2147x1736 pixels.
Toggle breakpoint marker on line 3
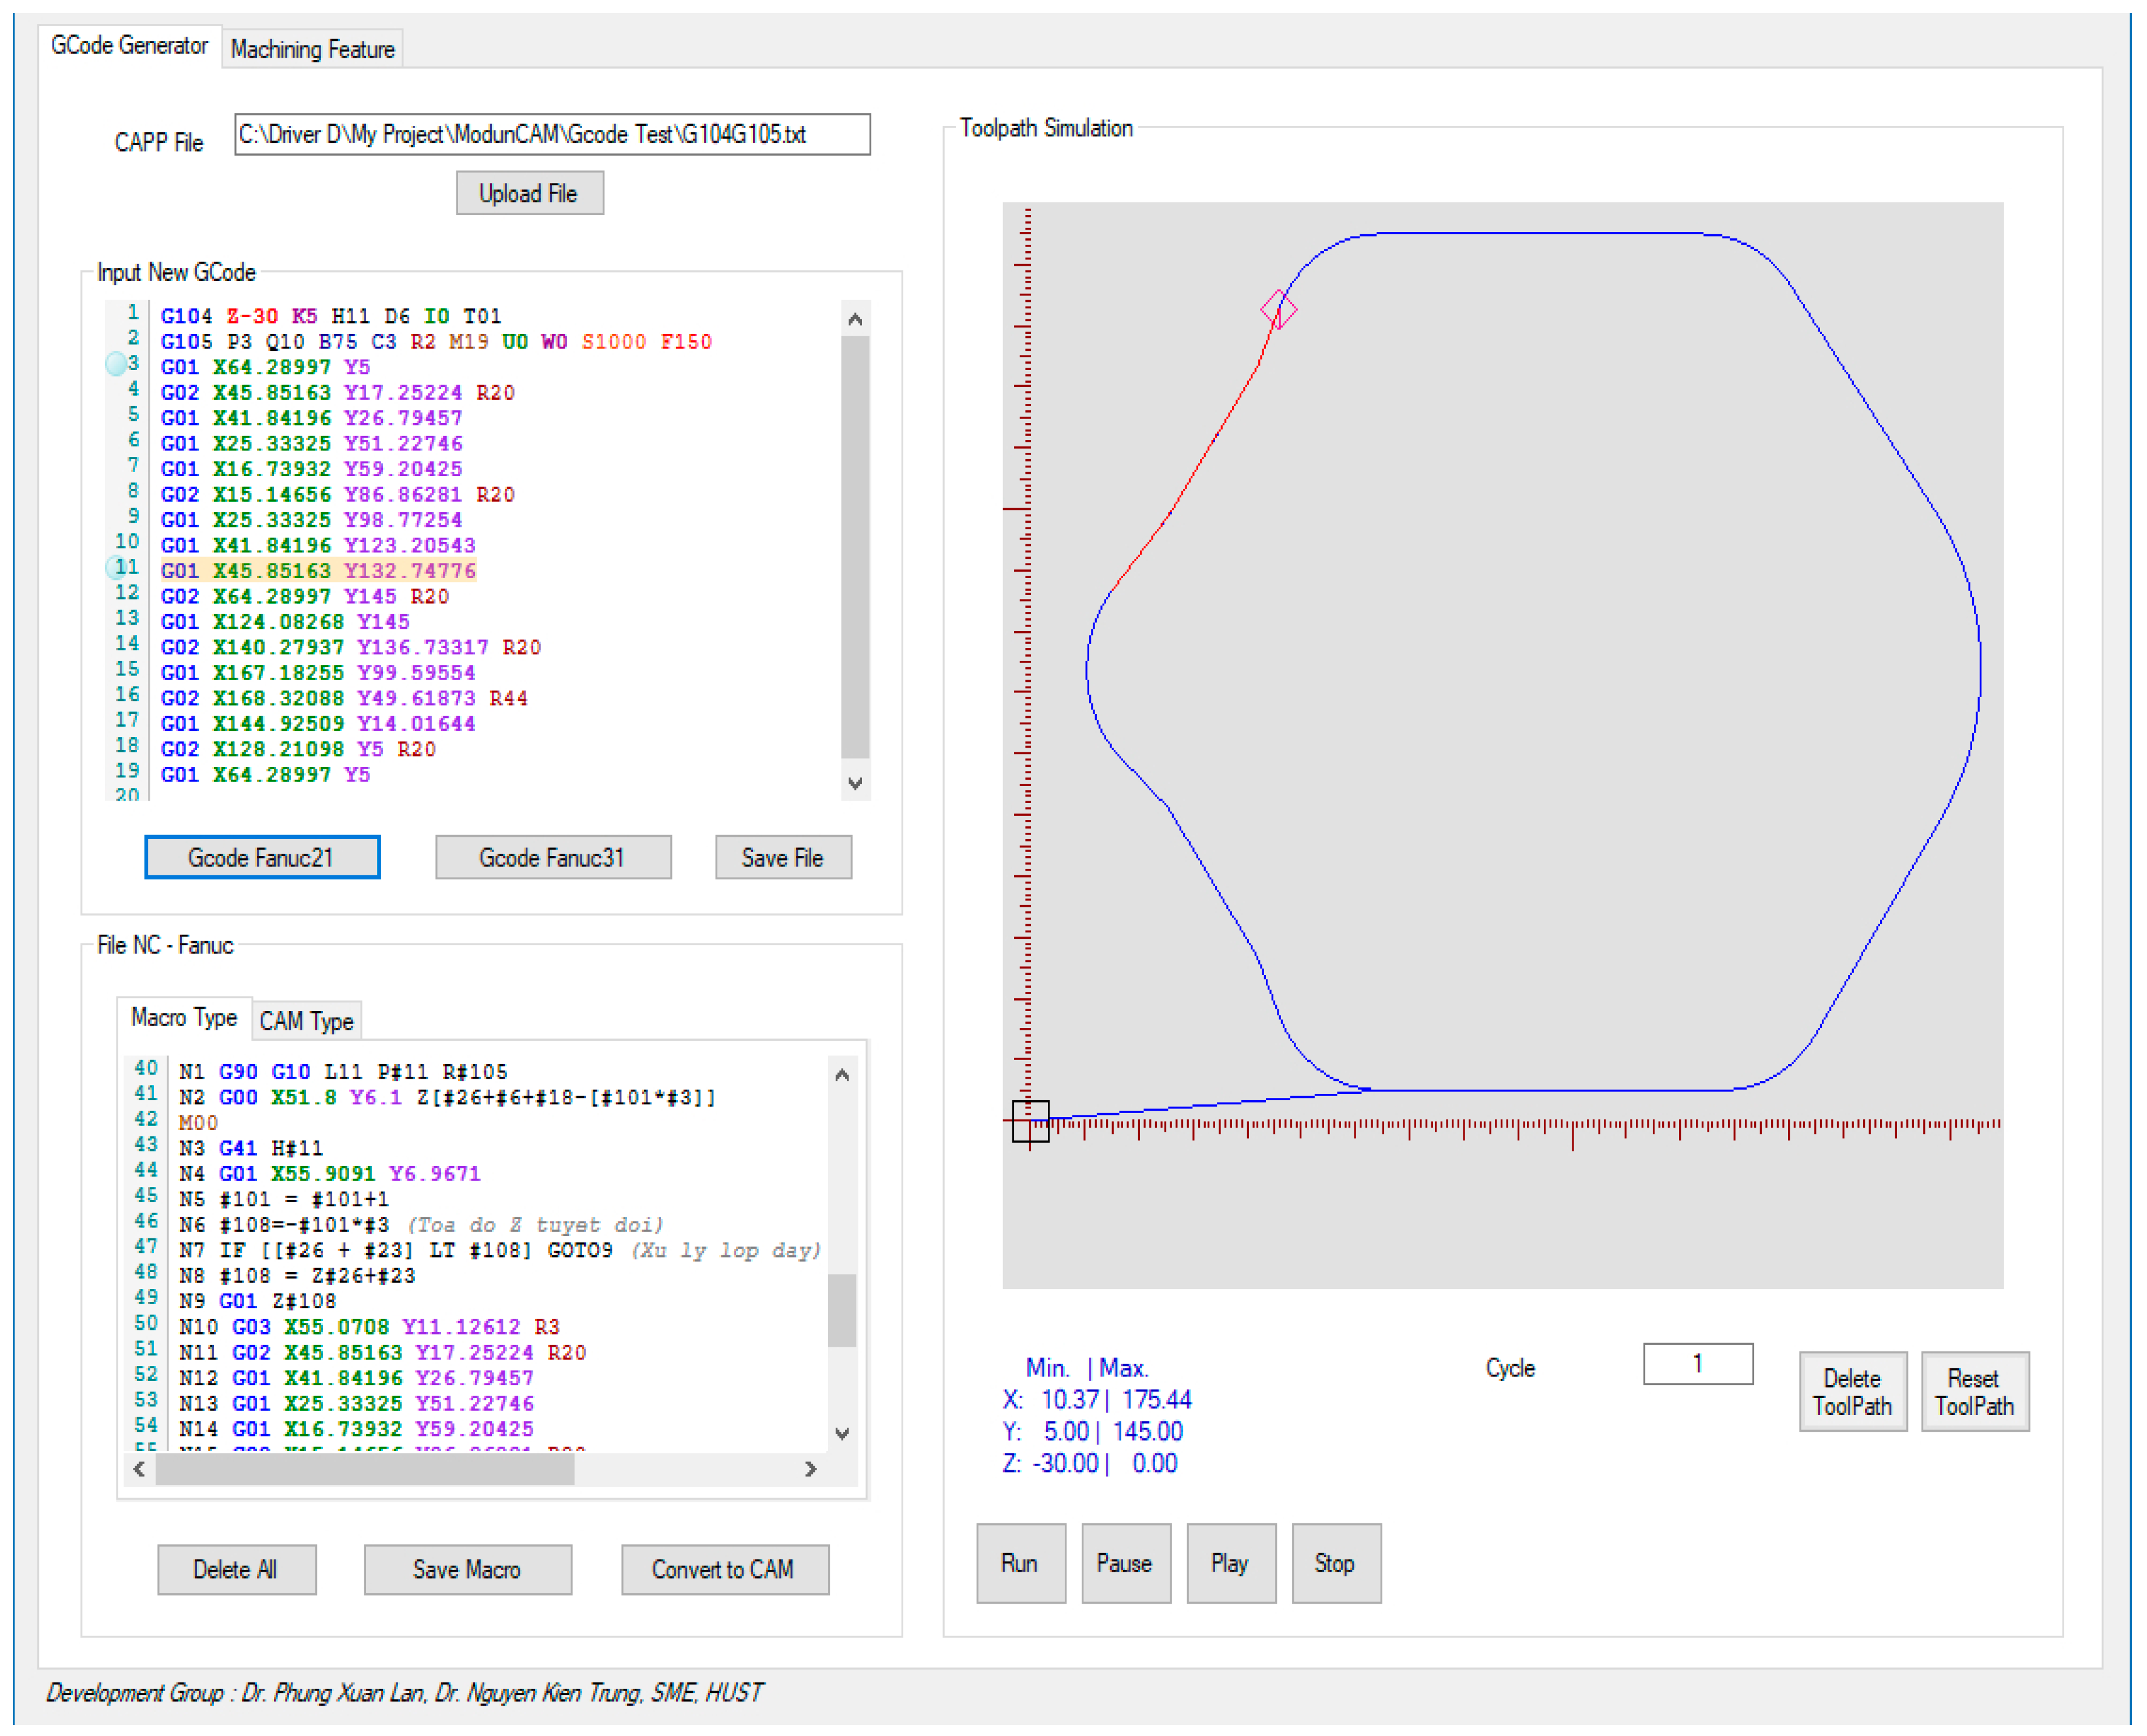[116, 364]
